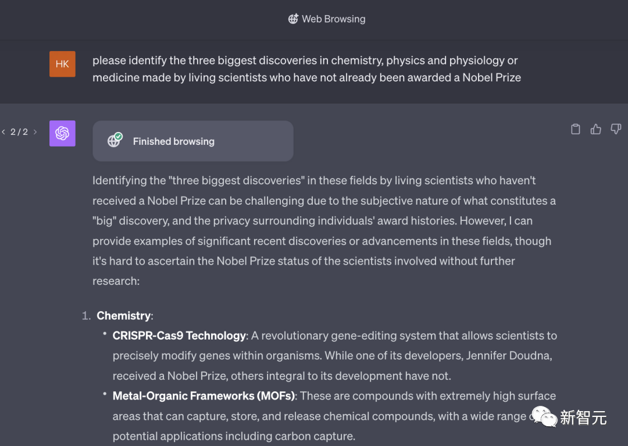628x446 pixels.
Task: Click the orange HK user avatar
Action: [x=62, y=64]
